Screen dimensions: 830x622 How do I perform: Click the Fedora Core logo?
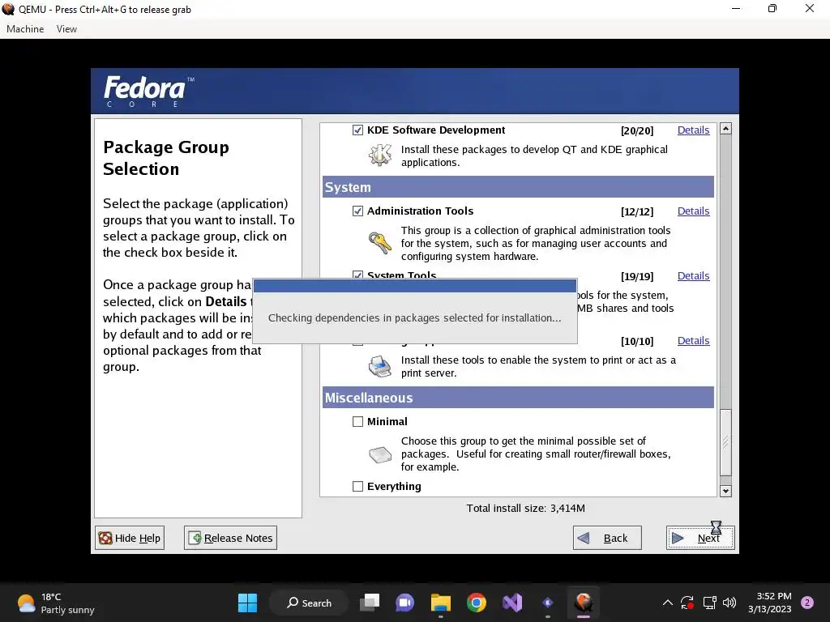point(149,91)
